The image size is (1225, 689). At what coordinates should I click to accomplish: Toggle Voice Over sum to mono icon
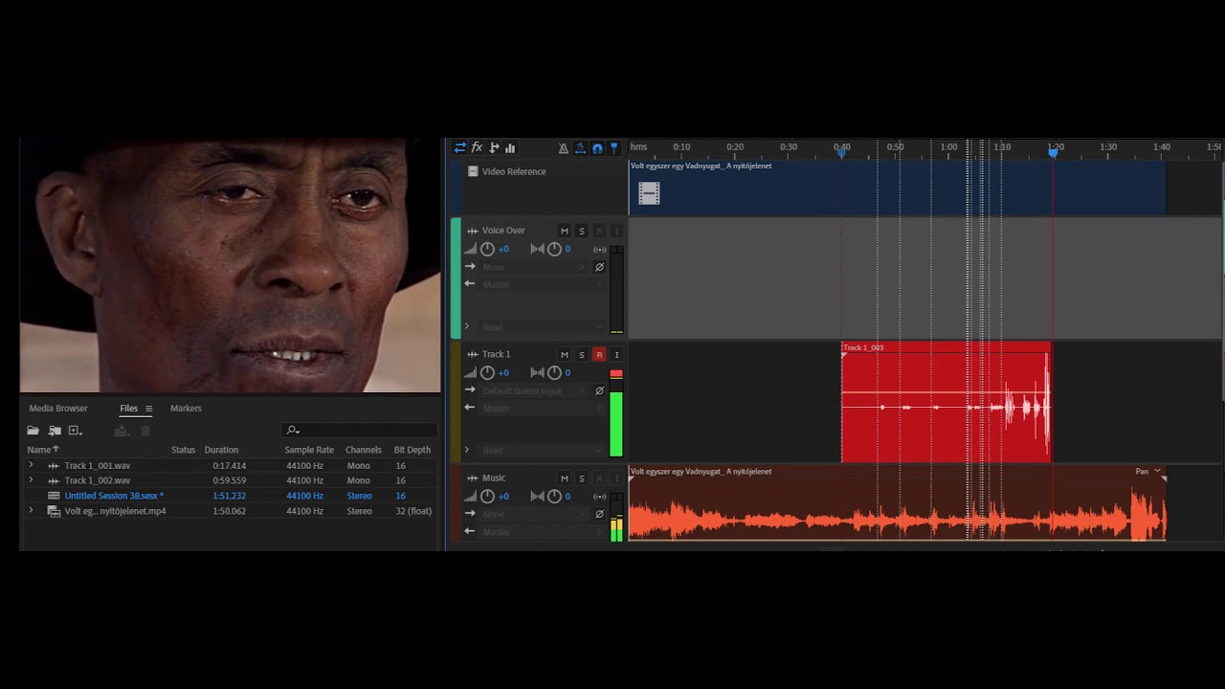point(599,249)
